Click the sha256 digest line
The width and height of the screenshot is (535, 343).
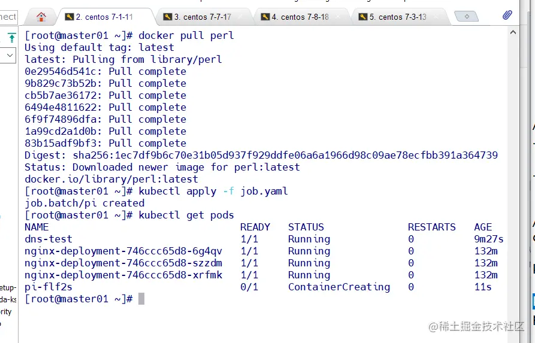pyautogui.click(x=261, y=155)
